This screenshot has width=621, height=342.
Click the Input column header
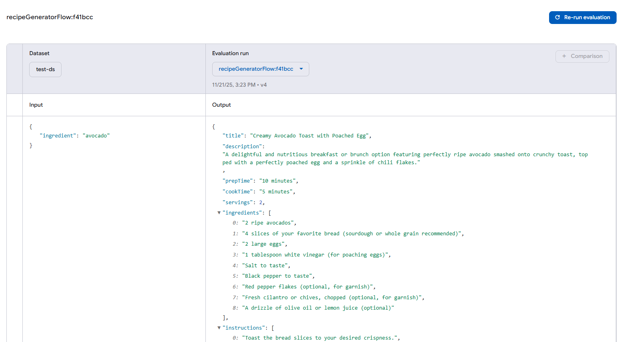click(36, 105)
